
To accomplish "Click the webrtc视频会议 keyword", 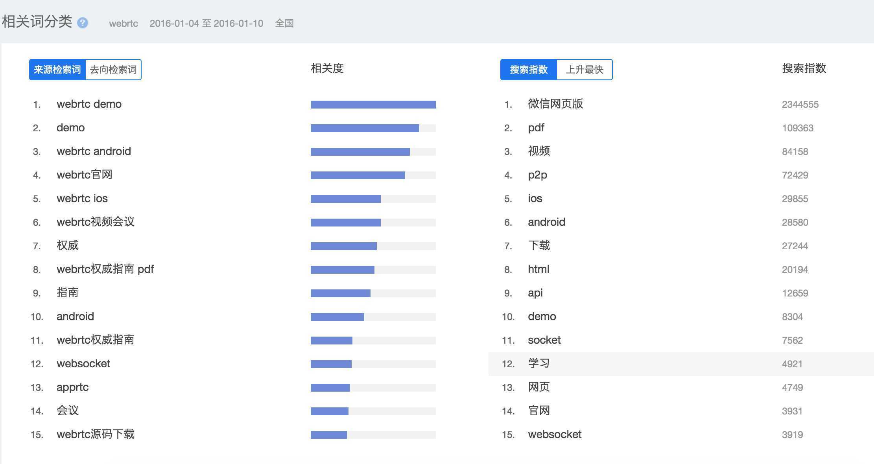I will pyautogui.click(x=95, y=222).
